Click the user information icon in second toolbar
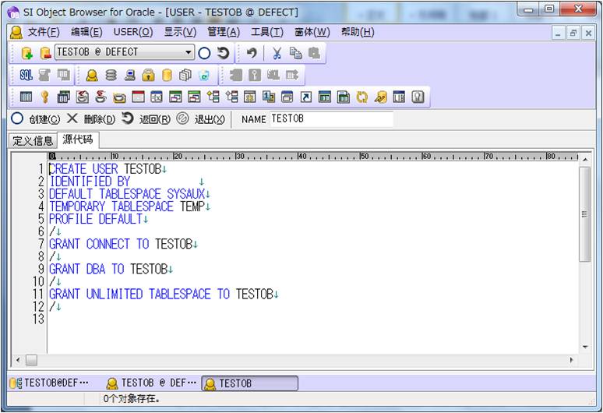Image resolution: width=603 pixels, height=413 pixels. click(92, 75)
